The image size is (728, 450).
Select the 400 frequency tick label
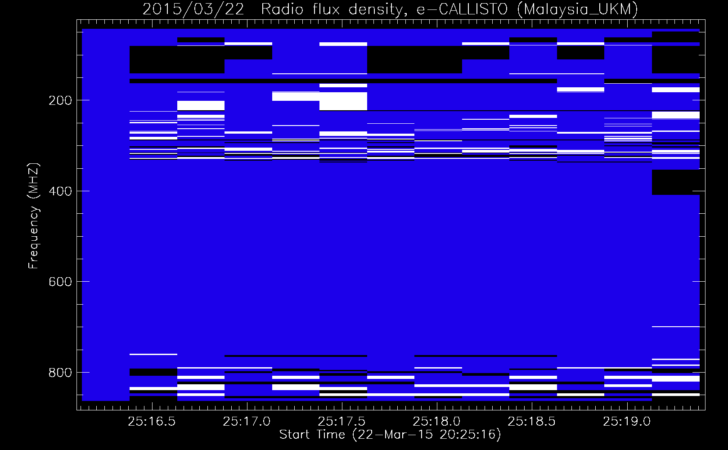[60, 191]
